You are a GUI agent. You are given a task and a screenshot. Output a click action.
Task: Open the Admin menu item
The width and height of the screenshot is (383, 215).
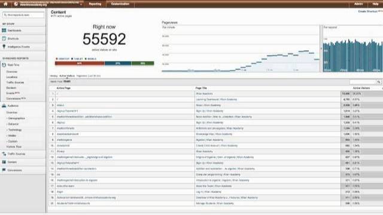[358, 4]
